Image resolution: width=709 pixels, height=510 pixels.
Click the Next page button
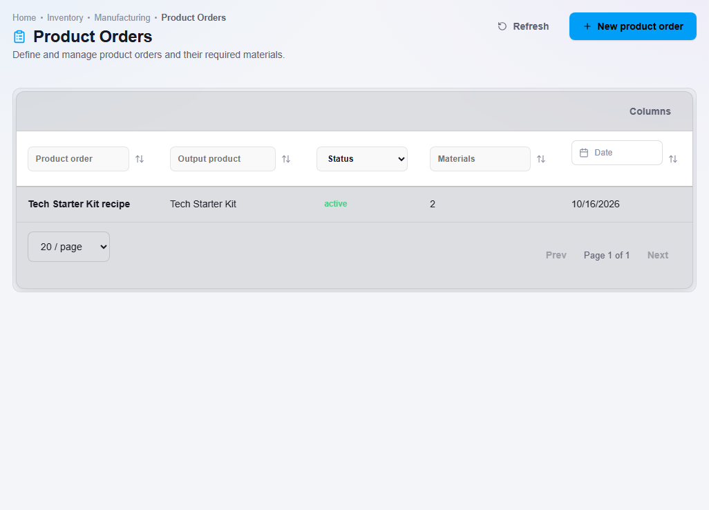coord(657,255)
